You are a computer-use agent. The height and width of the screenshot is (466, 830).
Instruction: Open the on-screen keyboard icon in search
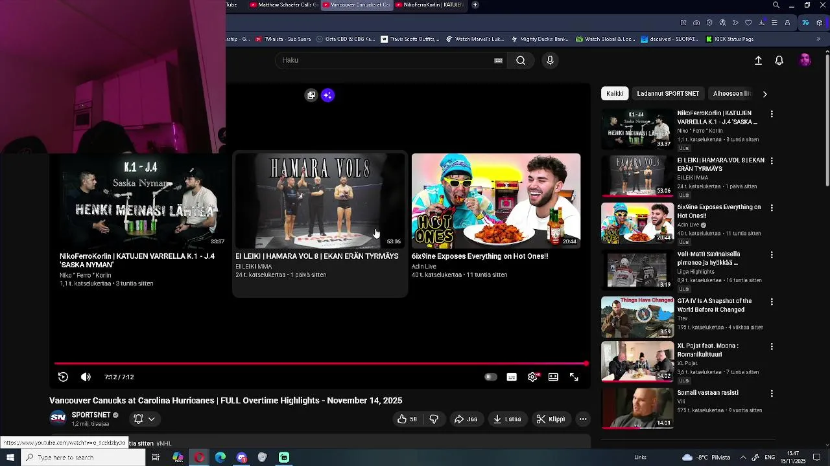click(x=498, y=60)
